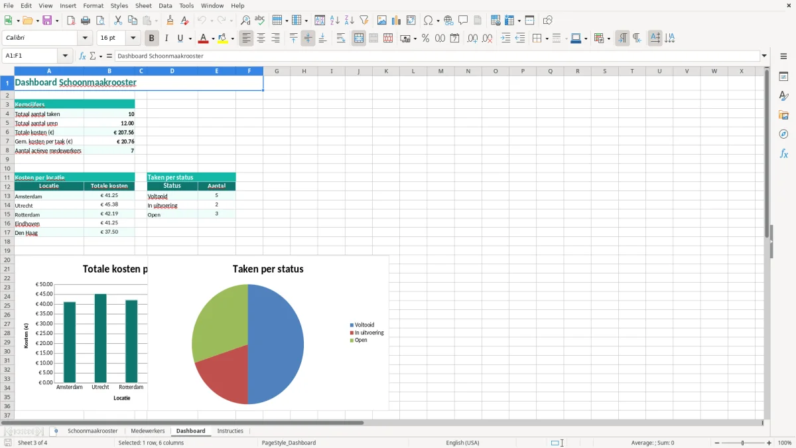Screen dimensions: 796x448
Task: Click the formula input line
Action: point(436,56)
